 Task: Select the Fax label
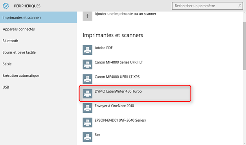[97, 135]
